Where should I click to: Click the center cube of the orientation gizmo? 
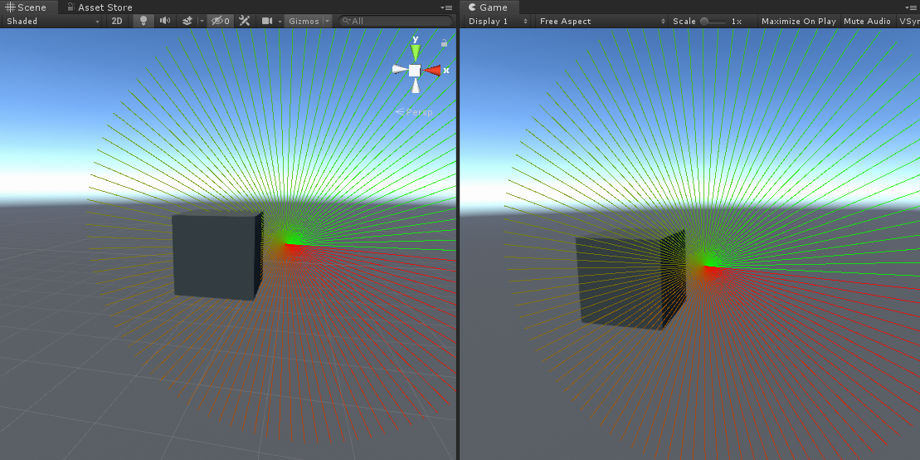click(415, 71)
